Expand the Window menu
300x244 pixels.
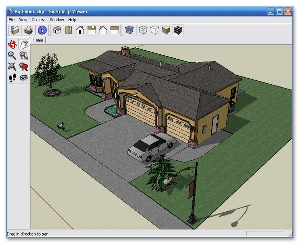(x=57, y=20)
